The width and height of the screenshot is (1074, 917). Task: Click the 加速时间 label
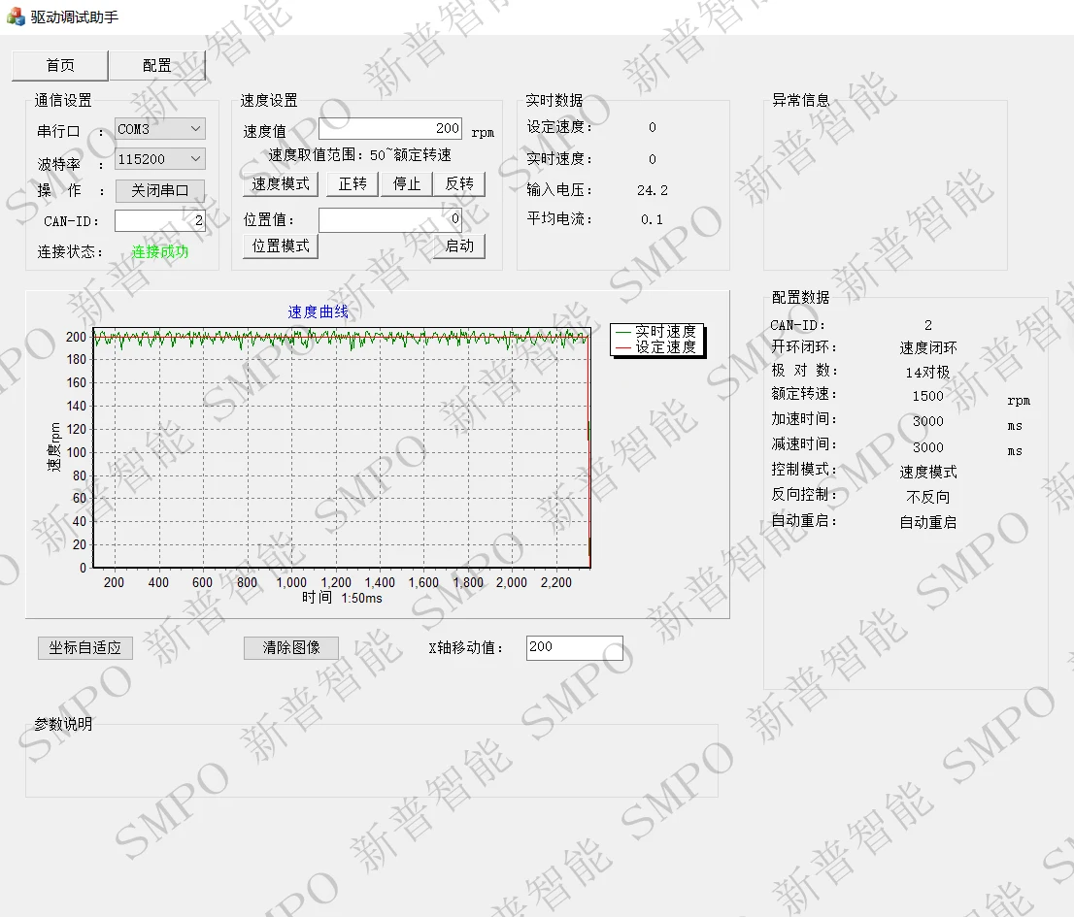[x=804, y=419]
